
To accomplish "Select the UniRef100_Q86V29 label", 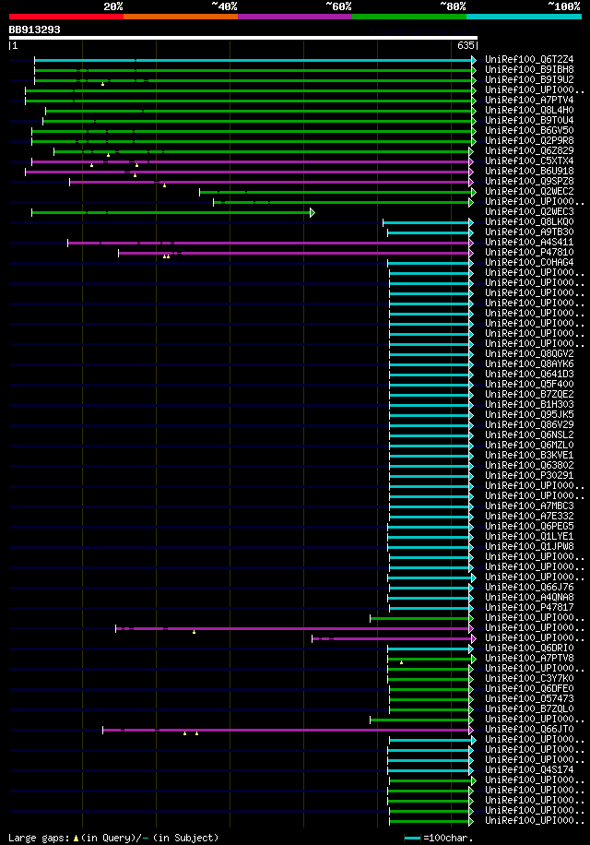I will 529,424.
